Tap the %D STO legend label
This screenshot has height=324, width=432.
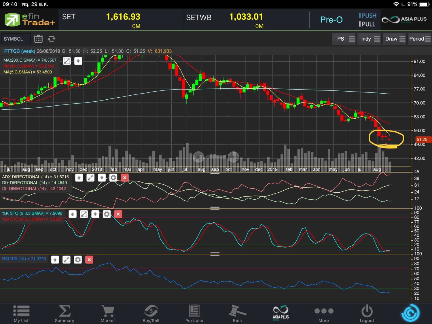coord(32,219)
